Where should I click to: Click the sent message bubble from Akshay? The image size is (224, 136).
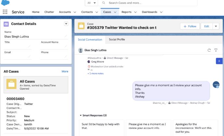(x=171, y=91)
